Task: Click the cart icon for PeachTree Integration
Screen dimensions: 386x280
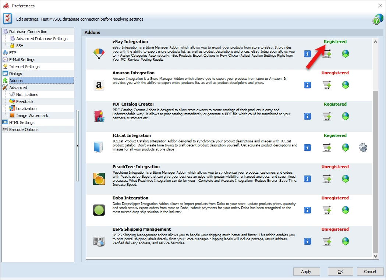Action: [x=327, y=178]
